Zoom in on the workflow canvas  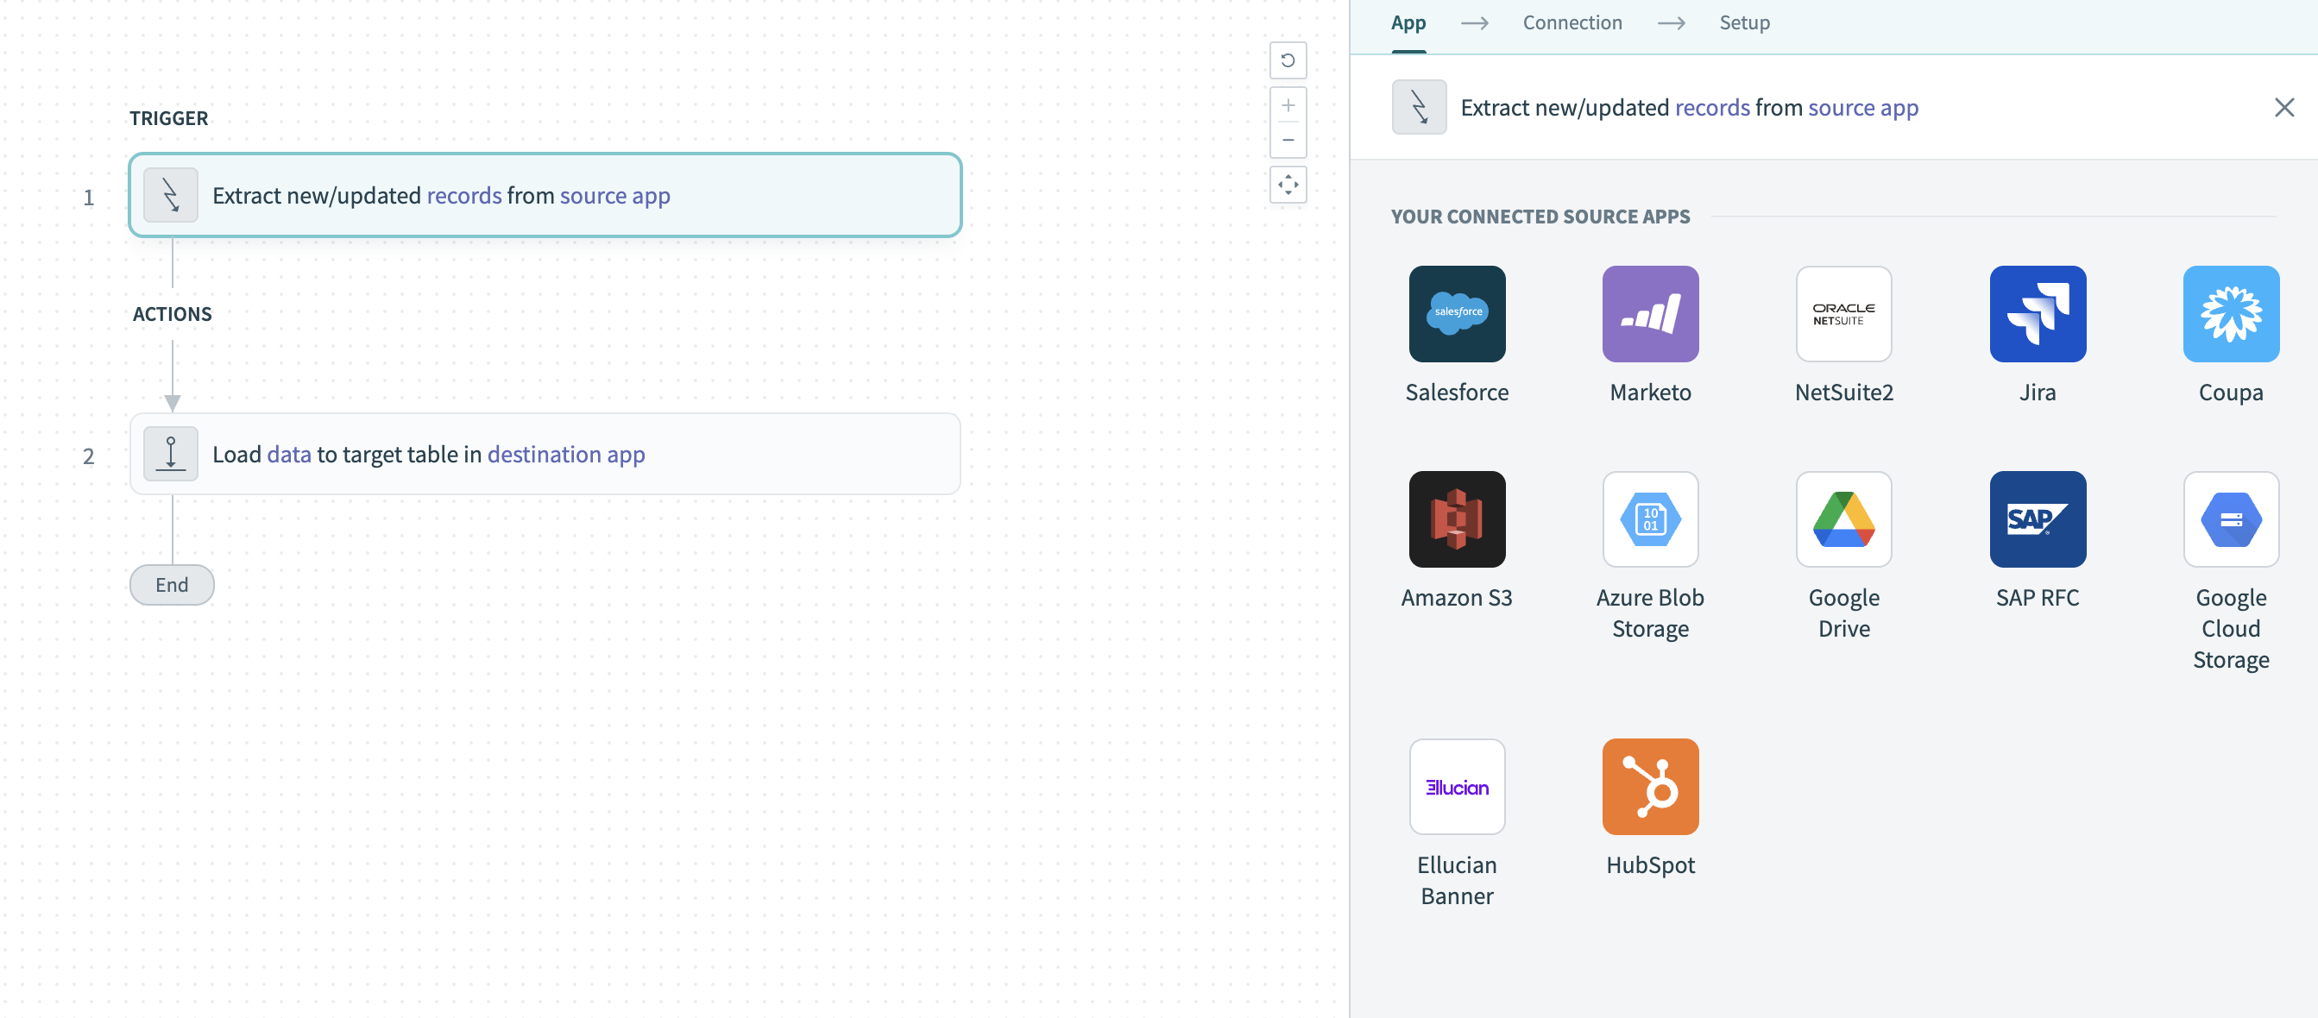point(1288,105)
